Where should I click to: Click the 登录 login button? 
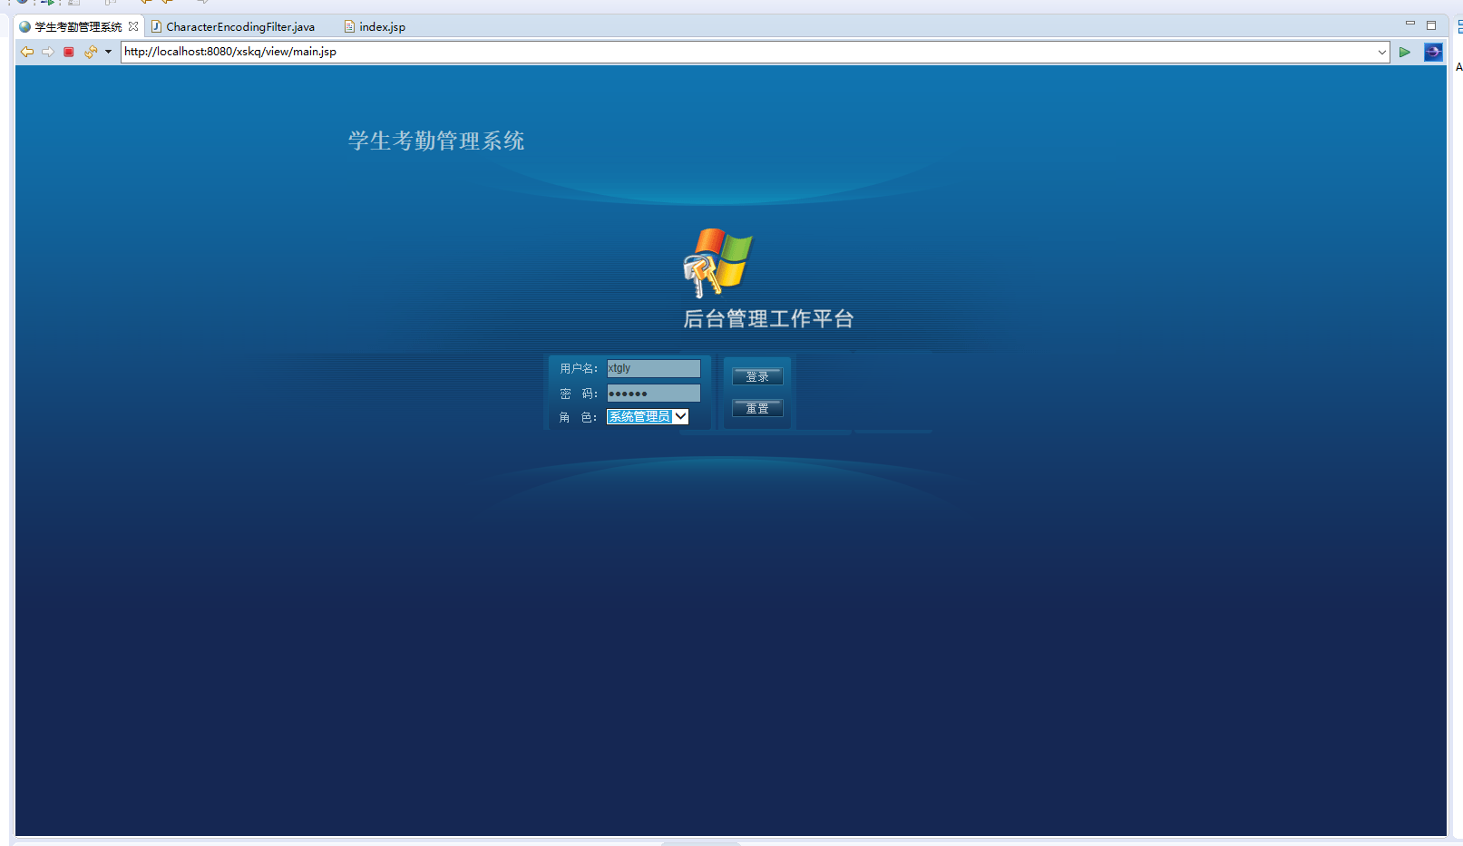[x=757, y=376]
